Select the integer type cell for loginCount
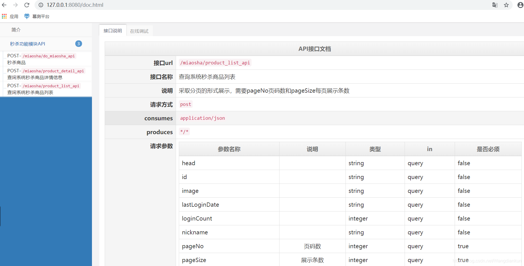This screenshot has width=524, height=266. point(375,219)
